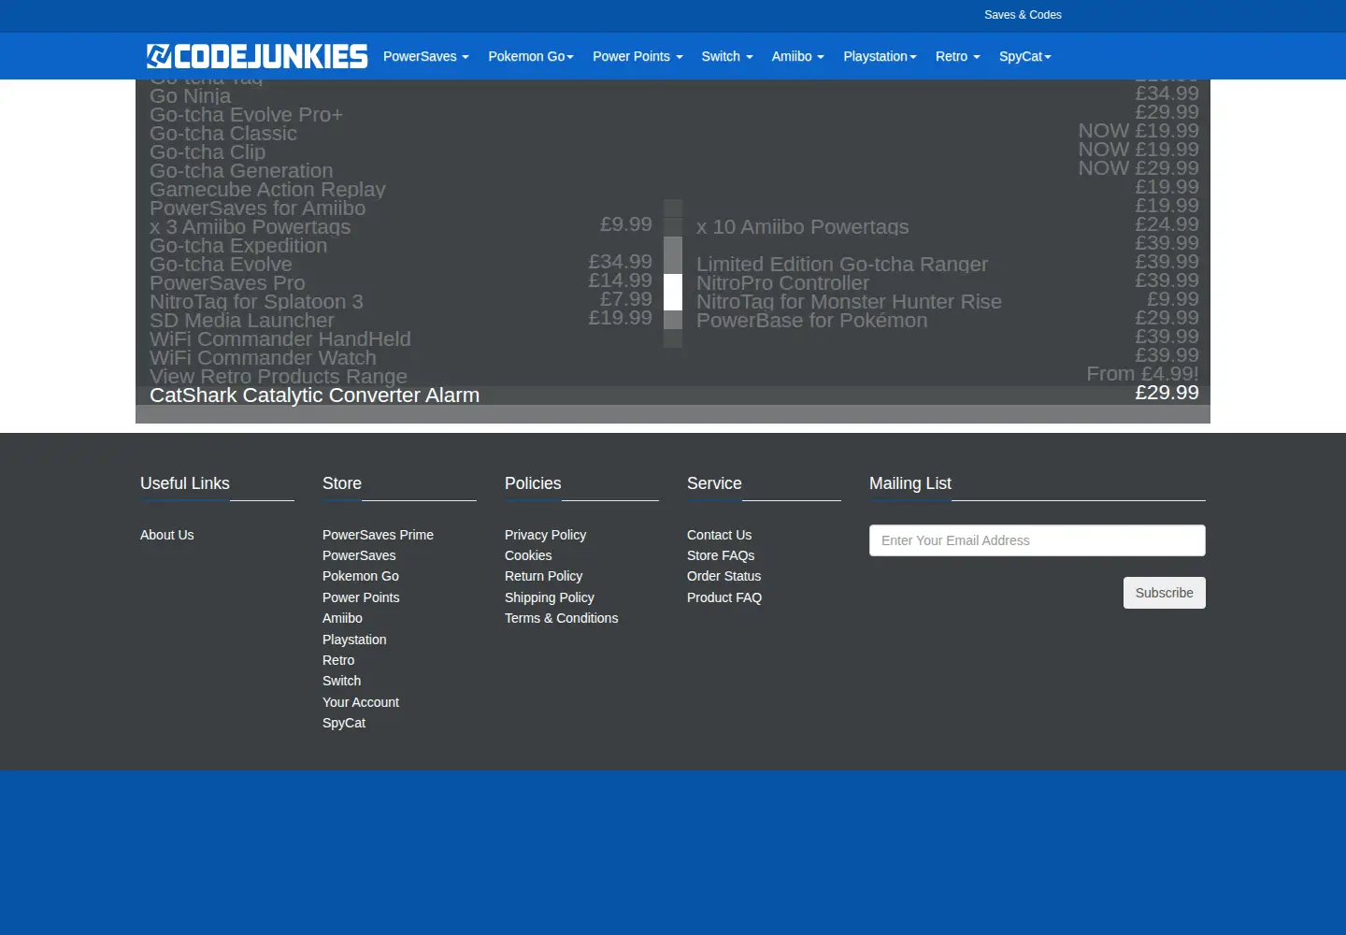
Task: Open Playstation in the footer Store list
Action: [x=354, y=640]
